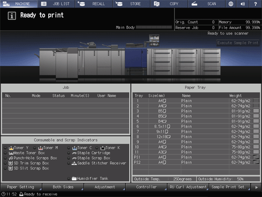
Task: Click the SD Trim Scrap Box indicator
Action: pyautogui.click(x=5, y=163)
